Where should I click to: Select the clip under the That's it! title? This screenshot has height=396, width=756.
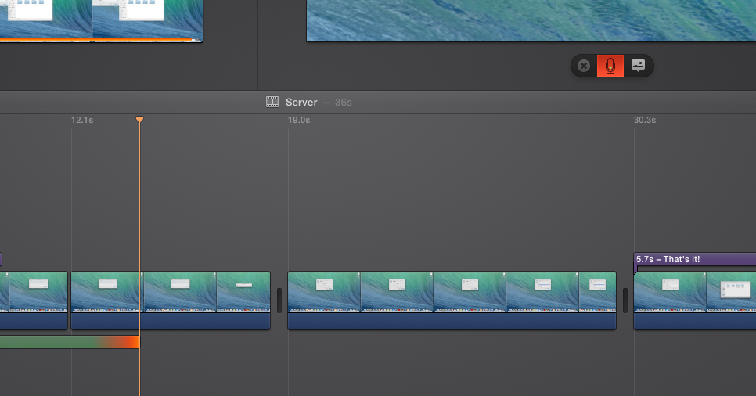(x=694, y=292)
